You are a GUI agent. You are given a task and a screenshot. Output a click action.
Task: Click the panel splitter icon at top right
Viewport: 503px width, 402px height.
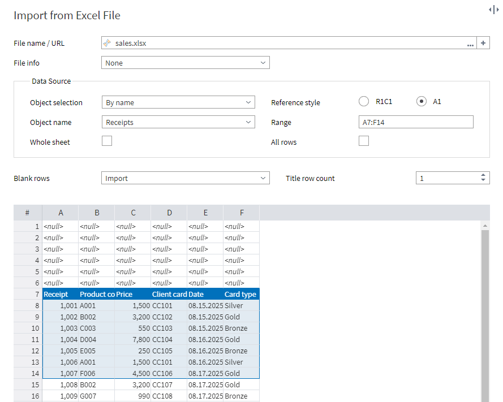[x=493, y=10]
